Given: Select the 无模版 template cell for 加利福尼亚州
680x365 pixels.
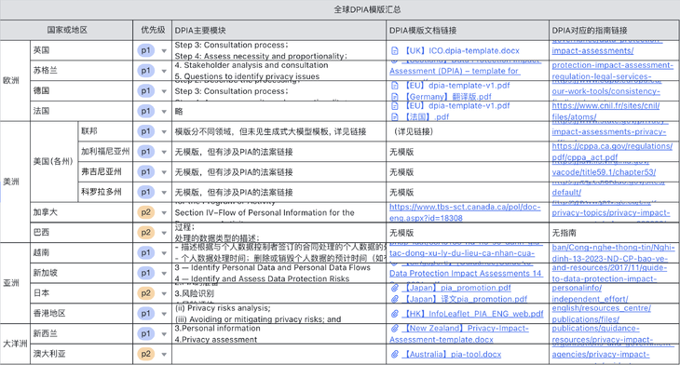Looking at the screenshot, I should click(468, 152).
